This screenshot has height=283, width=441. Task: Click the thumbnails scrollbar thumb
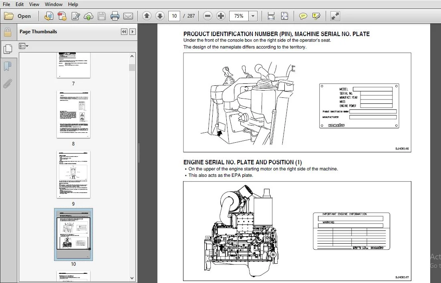(x=132, y=68)
